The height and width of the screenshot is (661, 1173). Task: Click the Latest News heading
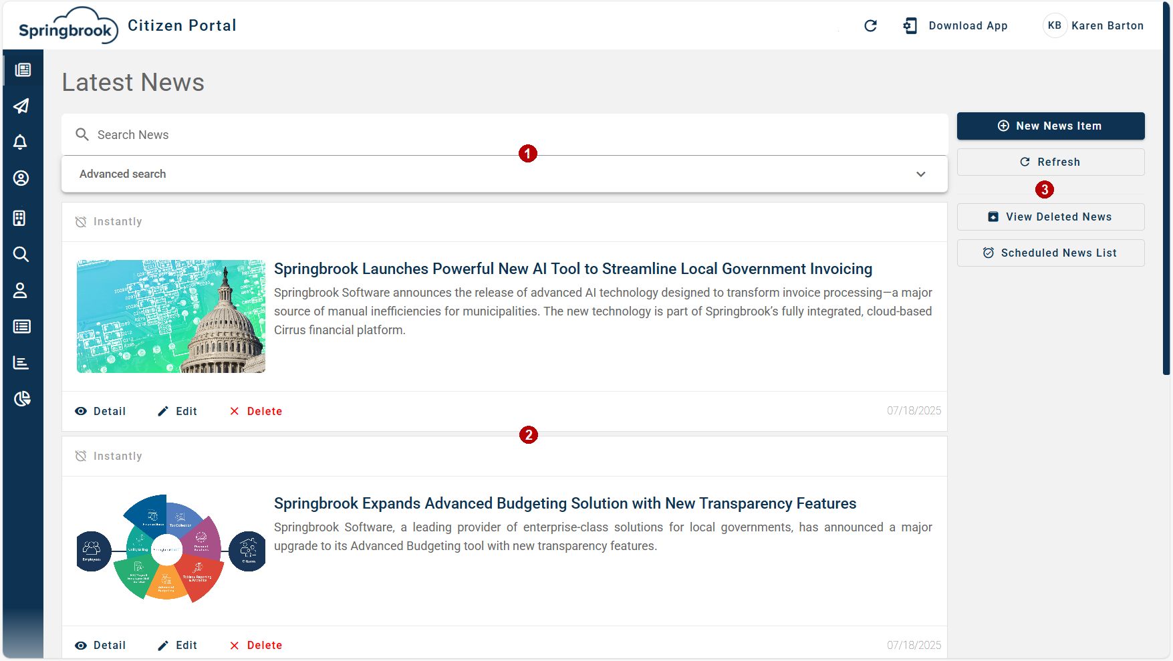coord(133,82)
